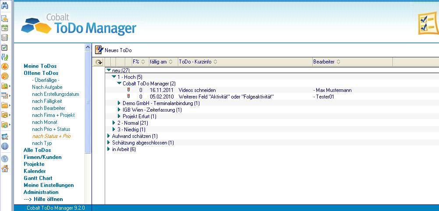The width and height of the screenshot is (439, 211).
Task: Click the refresh icon in table header
Action: click(x=99, y=62)
